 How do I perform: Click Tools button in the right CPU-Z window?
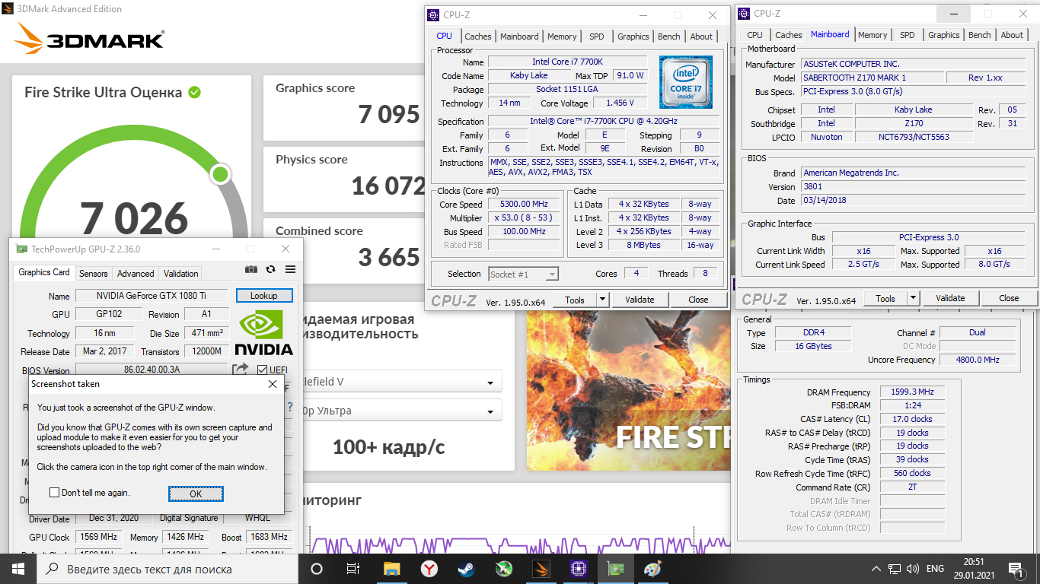885,298
